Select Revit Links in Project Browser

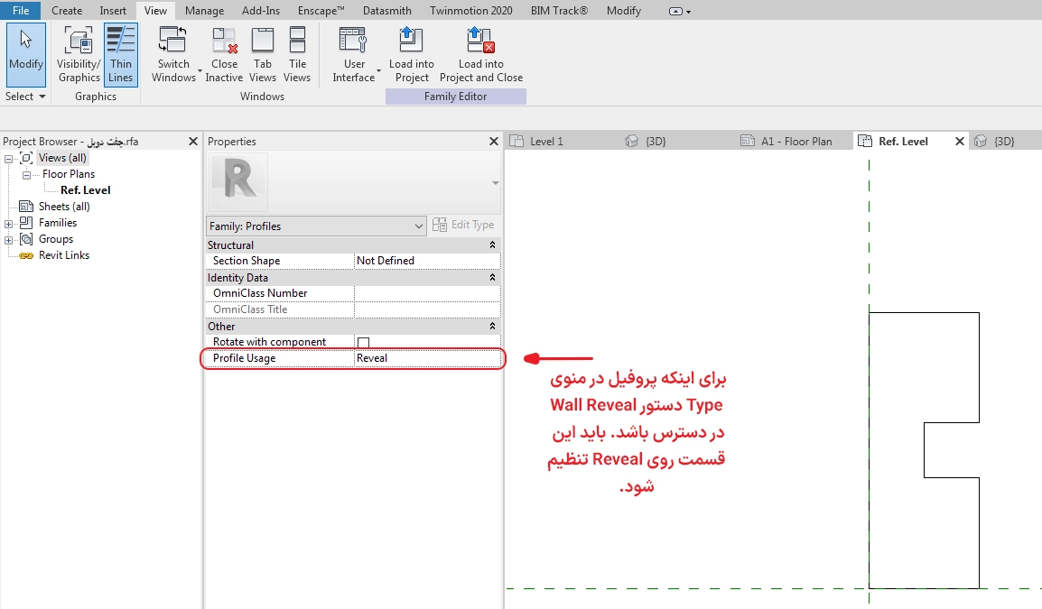pyautogui.click(x=64, y=255)
